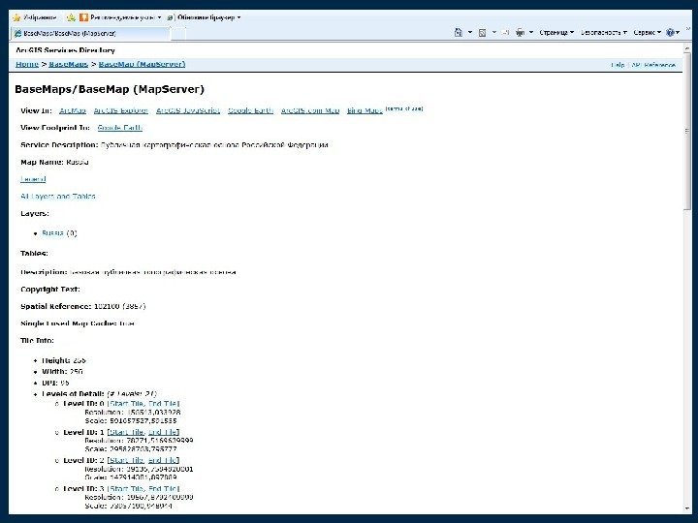The image size is (698, 523).
Task: Open the BaseMap (MapServer) breadcrumb link
Action: click(x=142, y=64)
